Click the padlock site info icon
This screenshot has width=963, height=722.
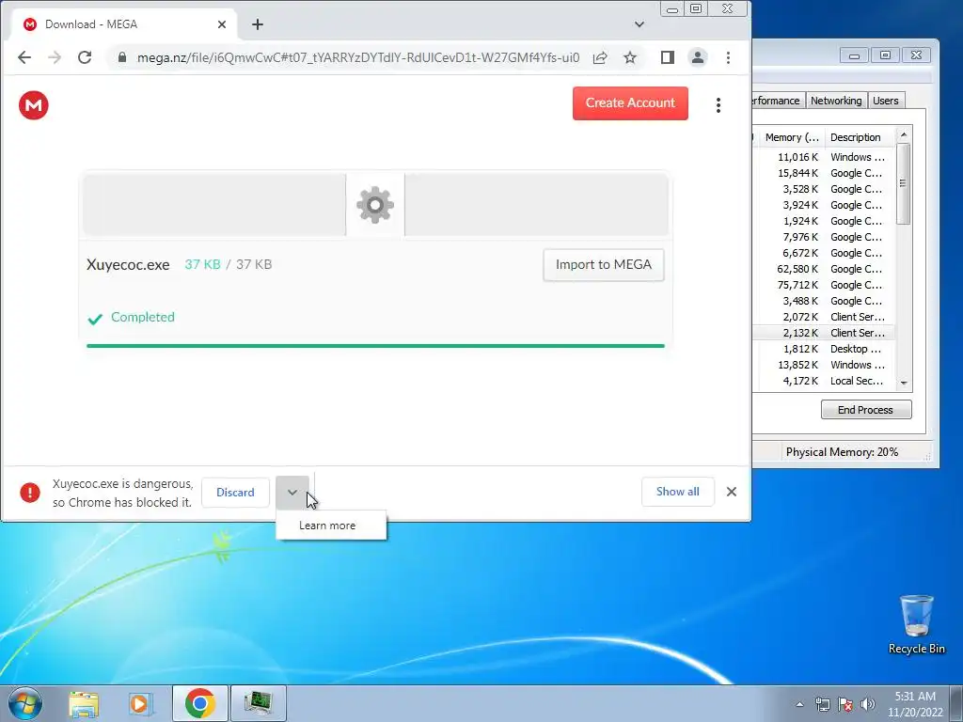tap(122, 57)
